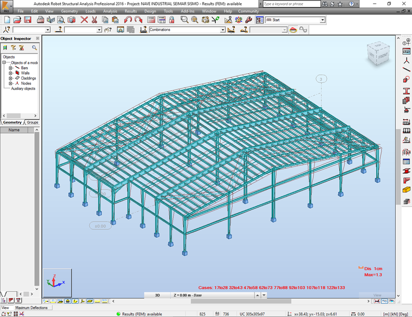Open the Analysis menu

pos(109,11)
